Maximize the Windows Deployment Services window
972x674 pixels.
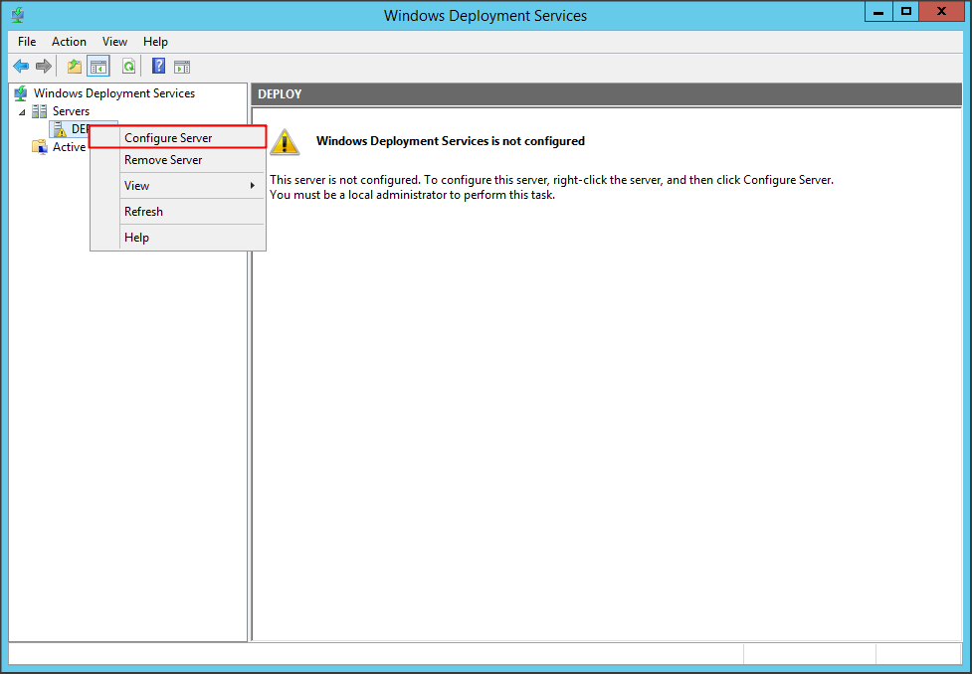[x=905, y=12]
